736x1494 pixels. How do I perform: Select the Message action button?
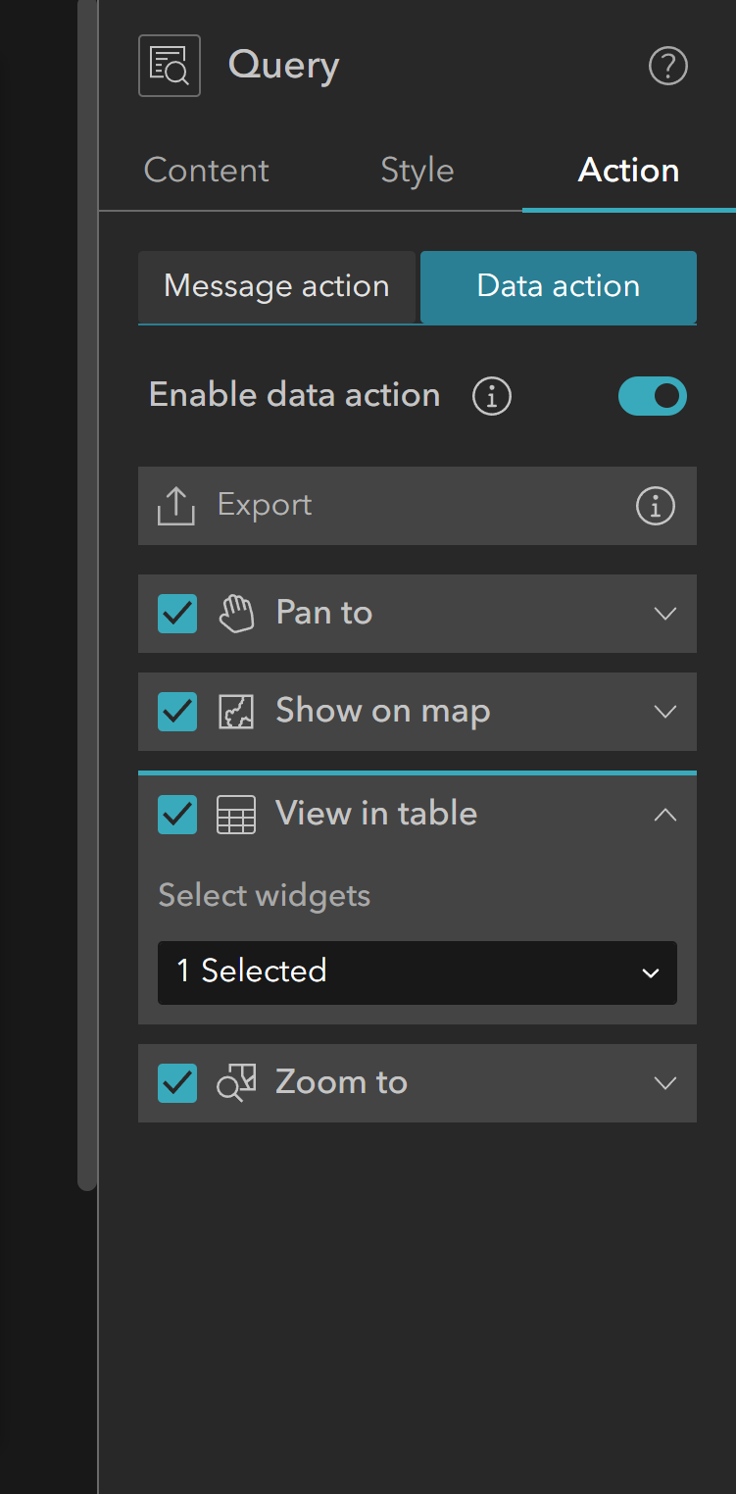(x=276, y=286)
